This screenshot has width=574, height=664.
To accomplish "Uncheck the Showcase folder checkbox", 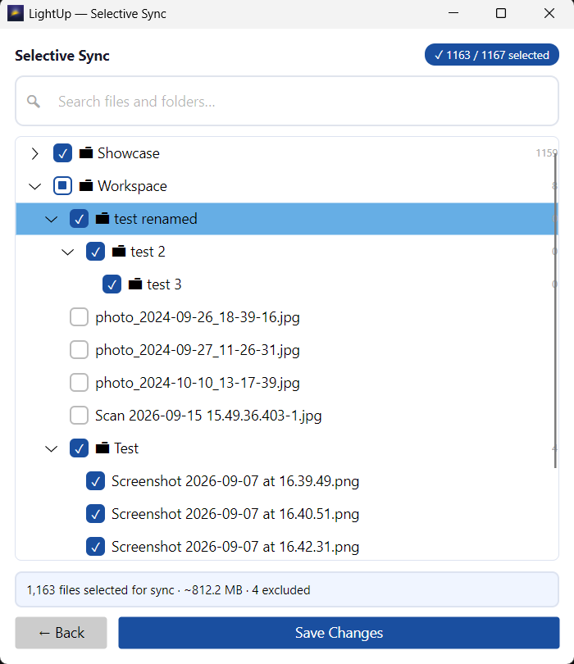I will [x=62, y=152].
